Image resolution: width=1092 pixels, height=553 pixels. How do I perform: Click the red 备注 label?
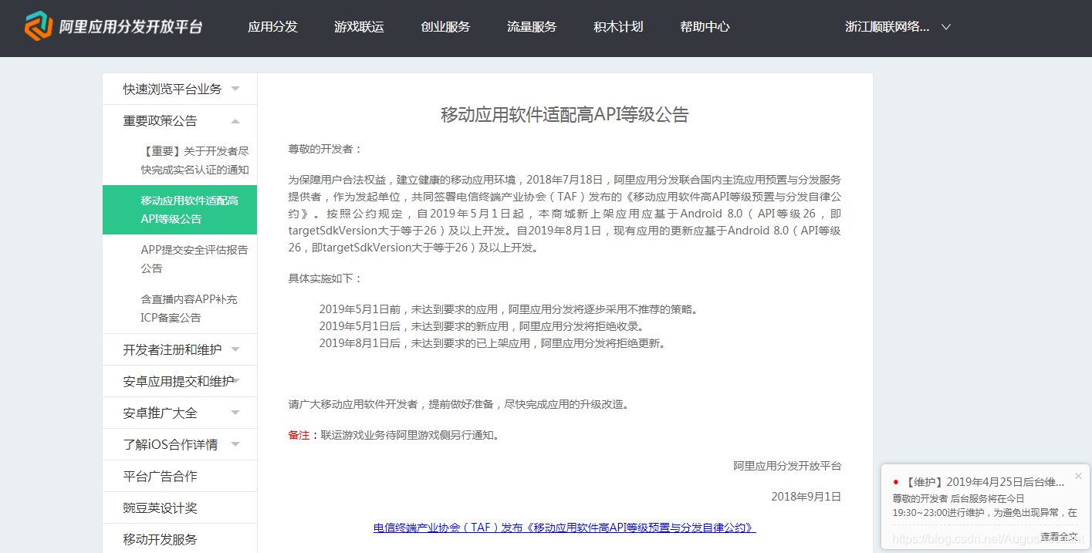pos(299,435)
